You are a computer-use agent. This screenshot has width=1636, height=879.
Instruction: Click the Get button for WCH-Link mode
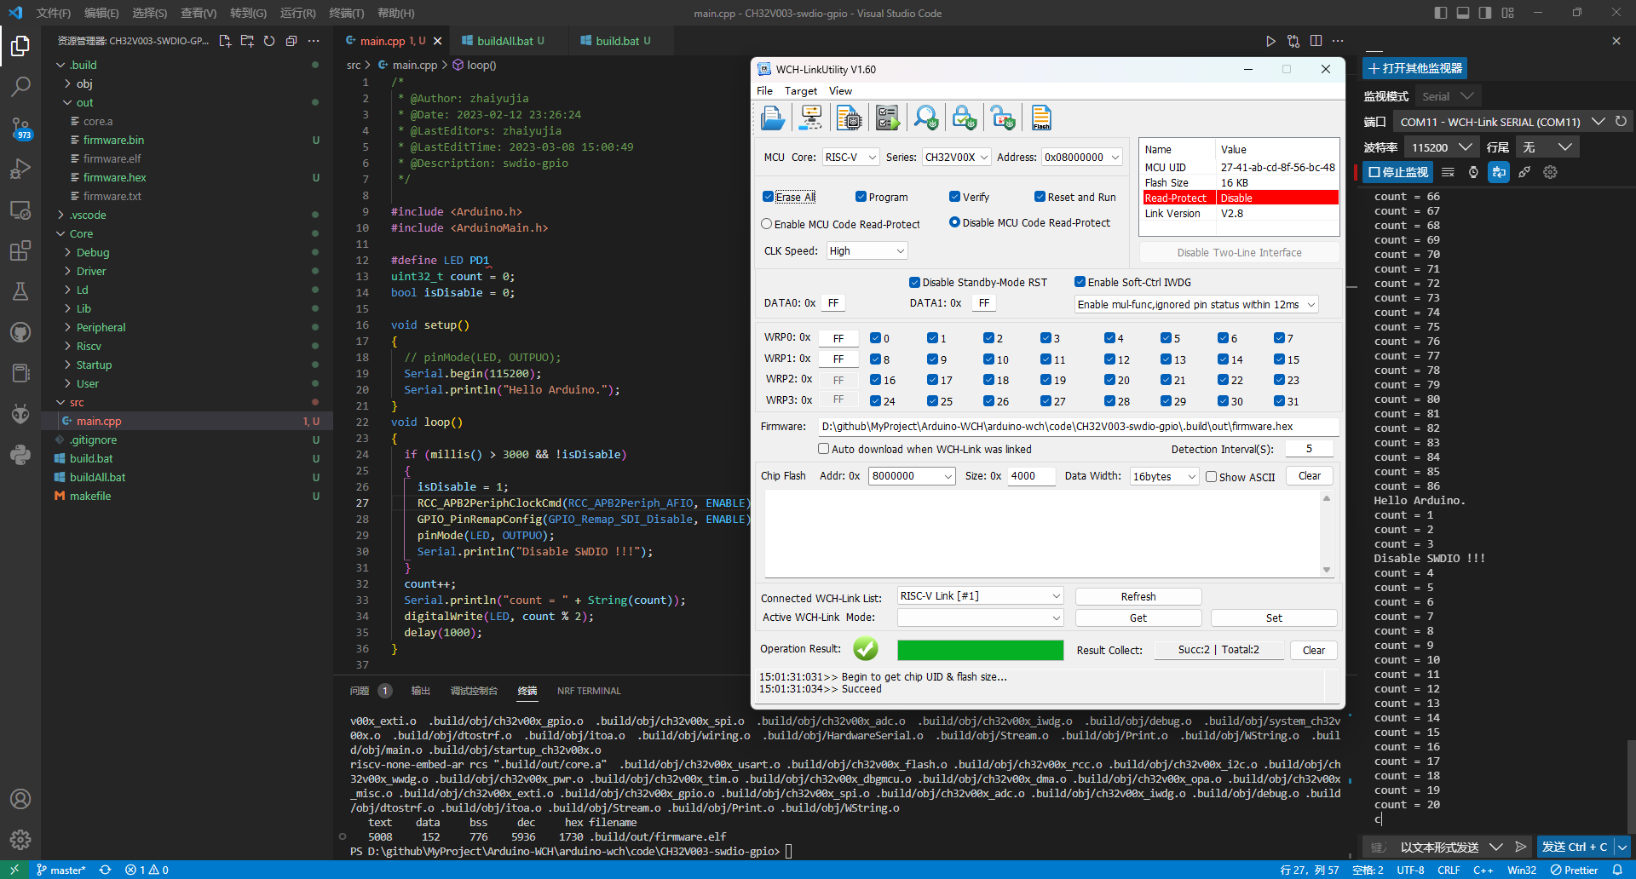[x=1138, y=618]
